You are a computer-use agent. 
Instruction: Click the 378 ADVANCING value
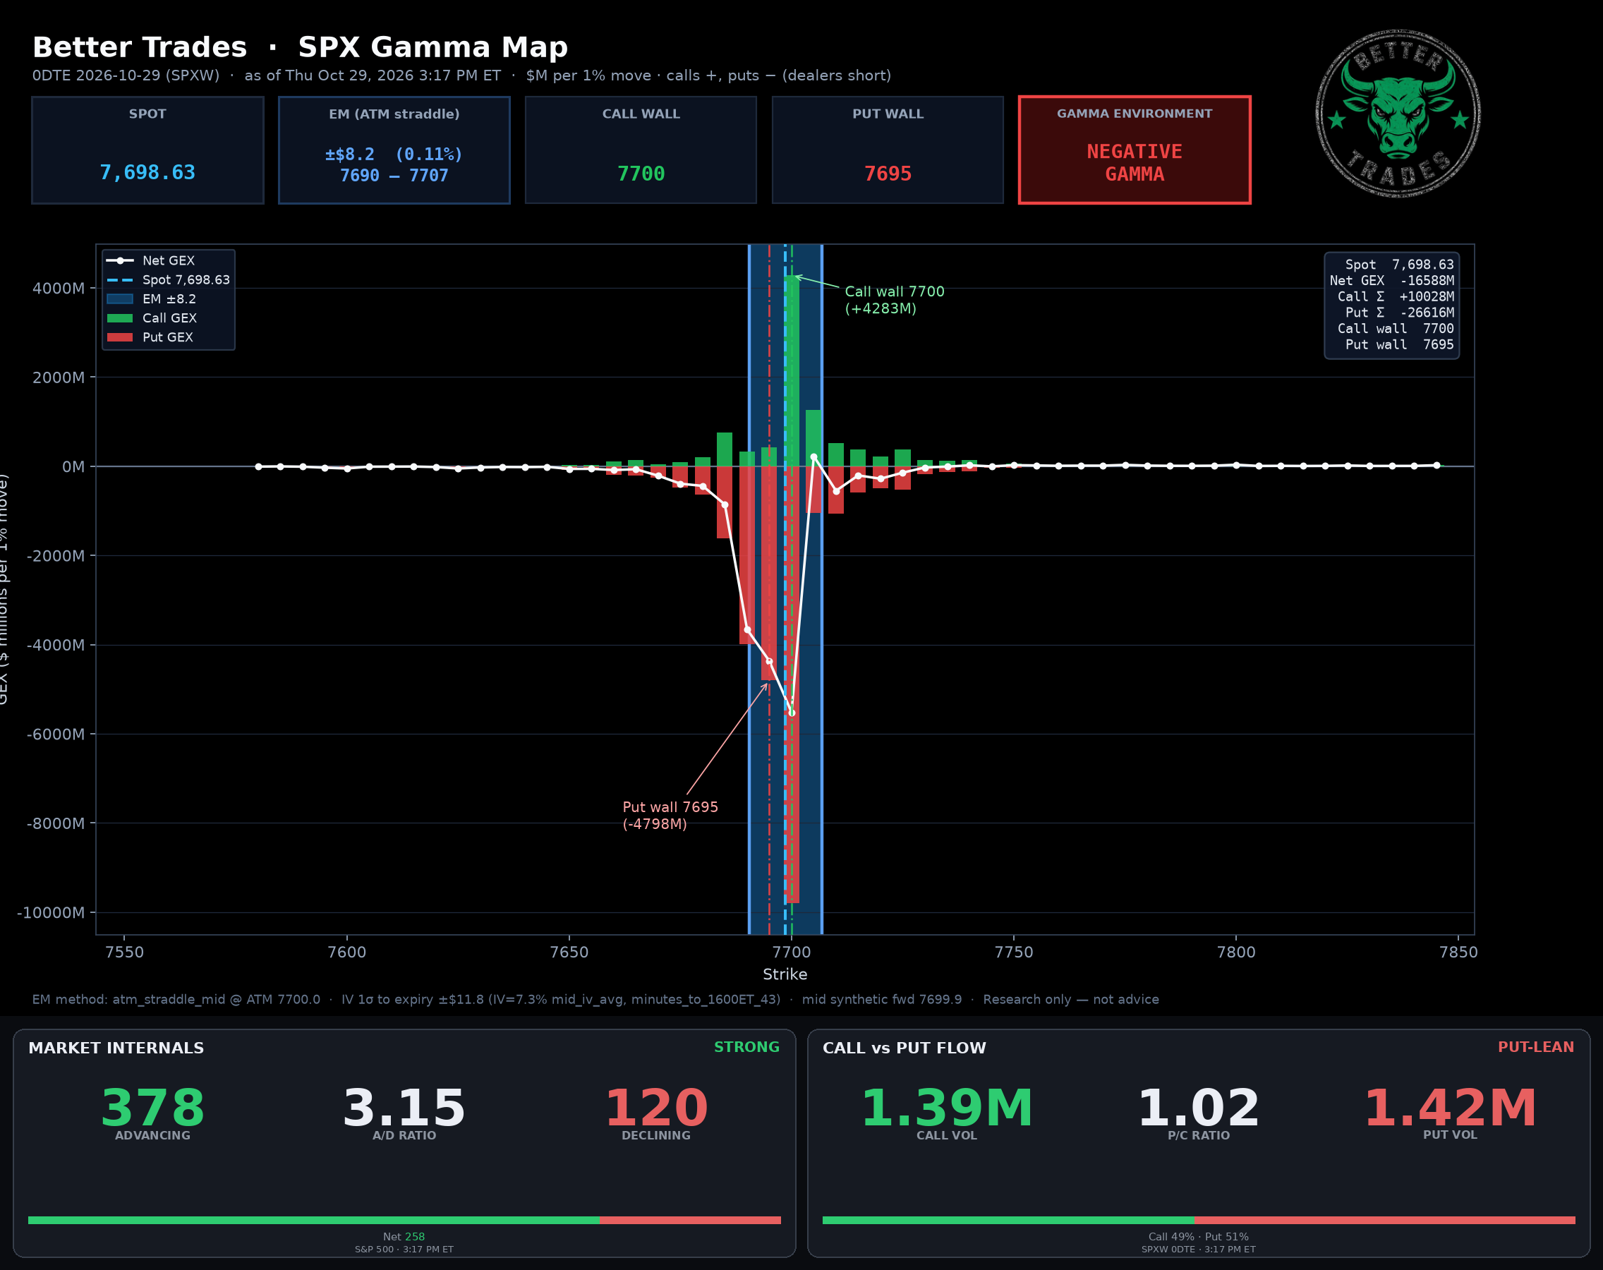(x=152, y=1108)
